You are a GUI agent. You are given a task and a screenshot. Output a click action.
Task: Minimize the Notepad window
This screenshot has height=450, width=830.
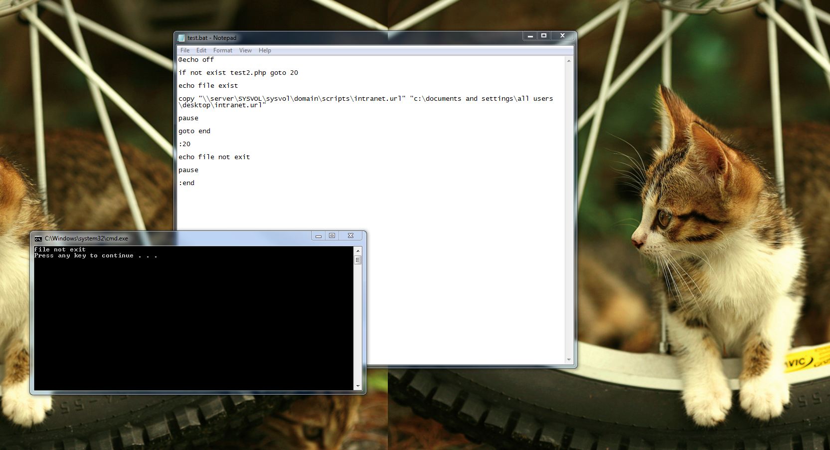(530, 36)
